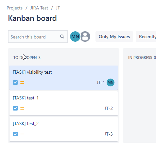Screen dimensions: 156x149
Task: Toggle the Recently updated filter
Action: tap(146, 37)
